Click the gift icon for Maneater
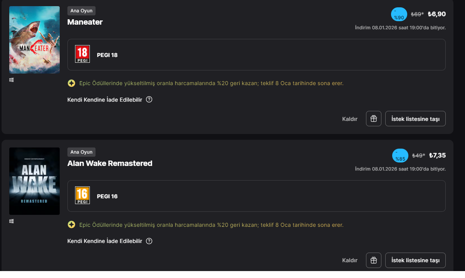465x278 pixels. click(x=373, y=119)
